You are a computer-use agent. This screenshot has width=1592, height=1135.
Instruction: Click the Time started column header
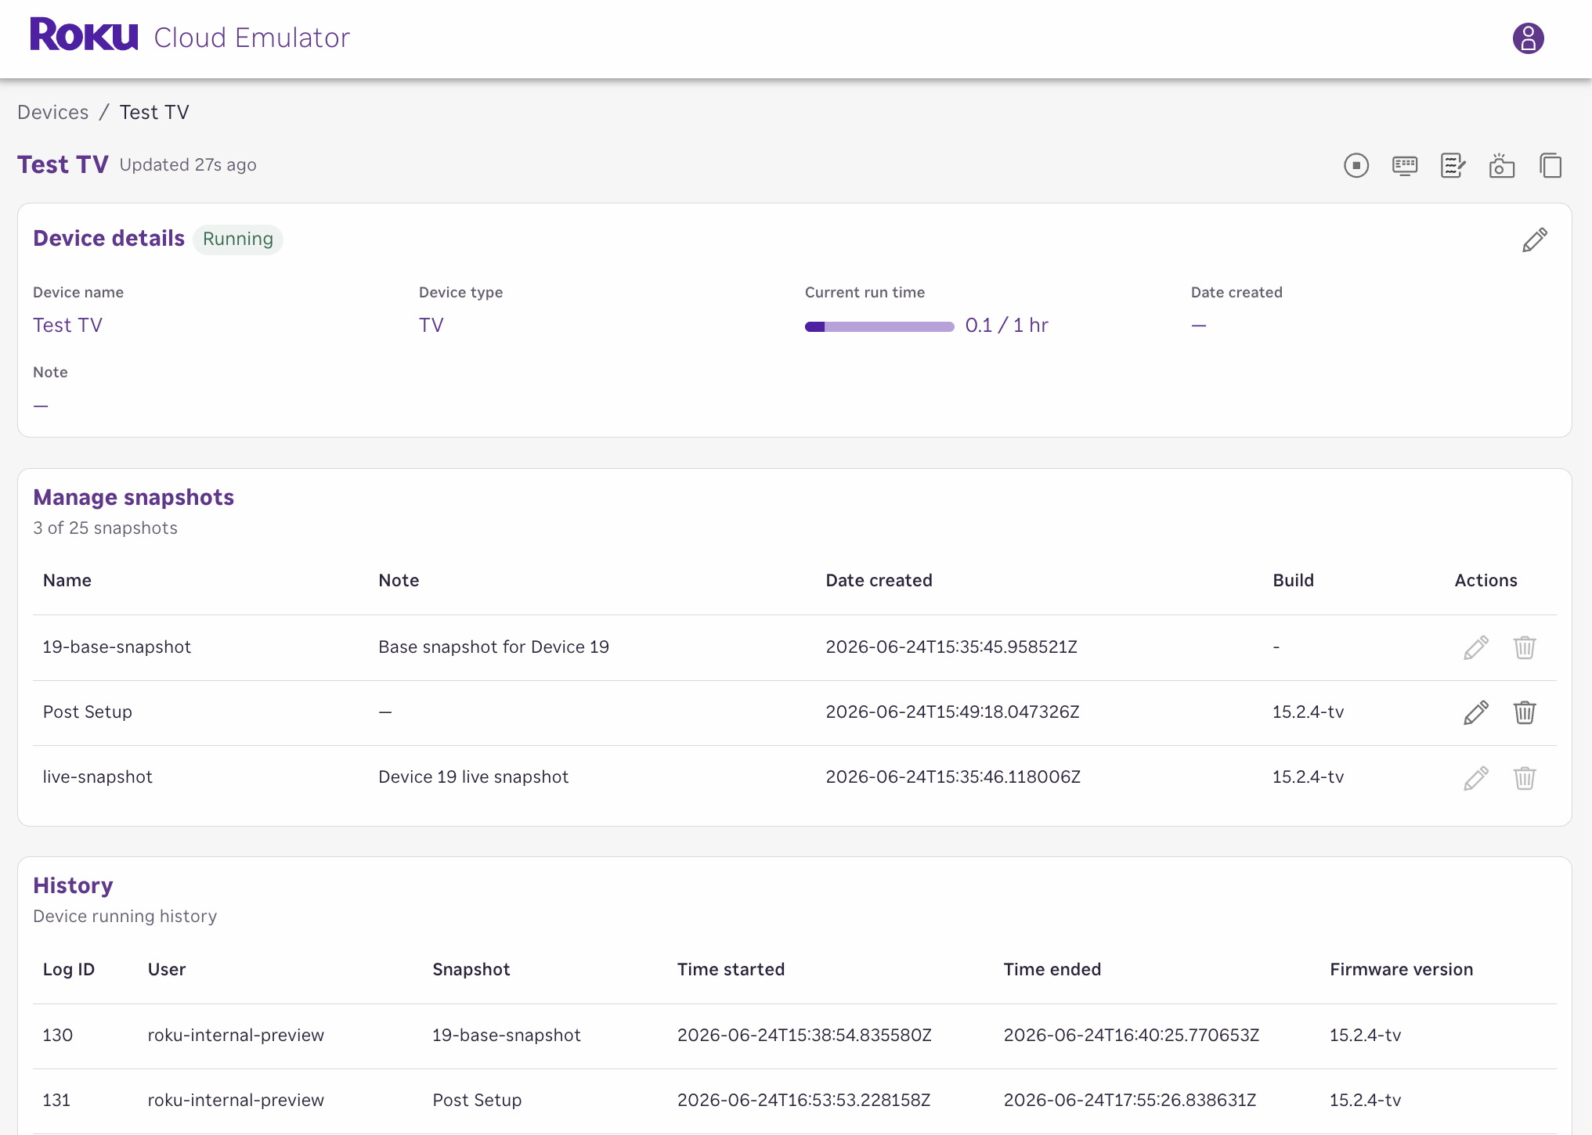click(x=731, y=969)
